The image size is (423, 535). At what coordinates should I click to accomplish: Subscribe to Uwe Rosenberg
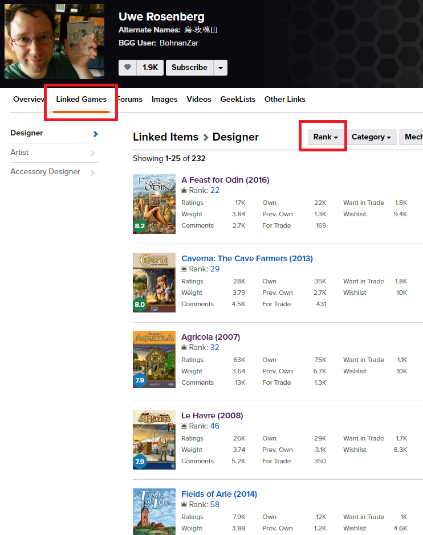click(190, 68)
